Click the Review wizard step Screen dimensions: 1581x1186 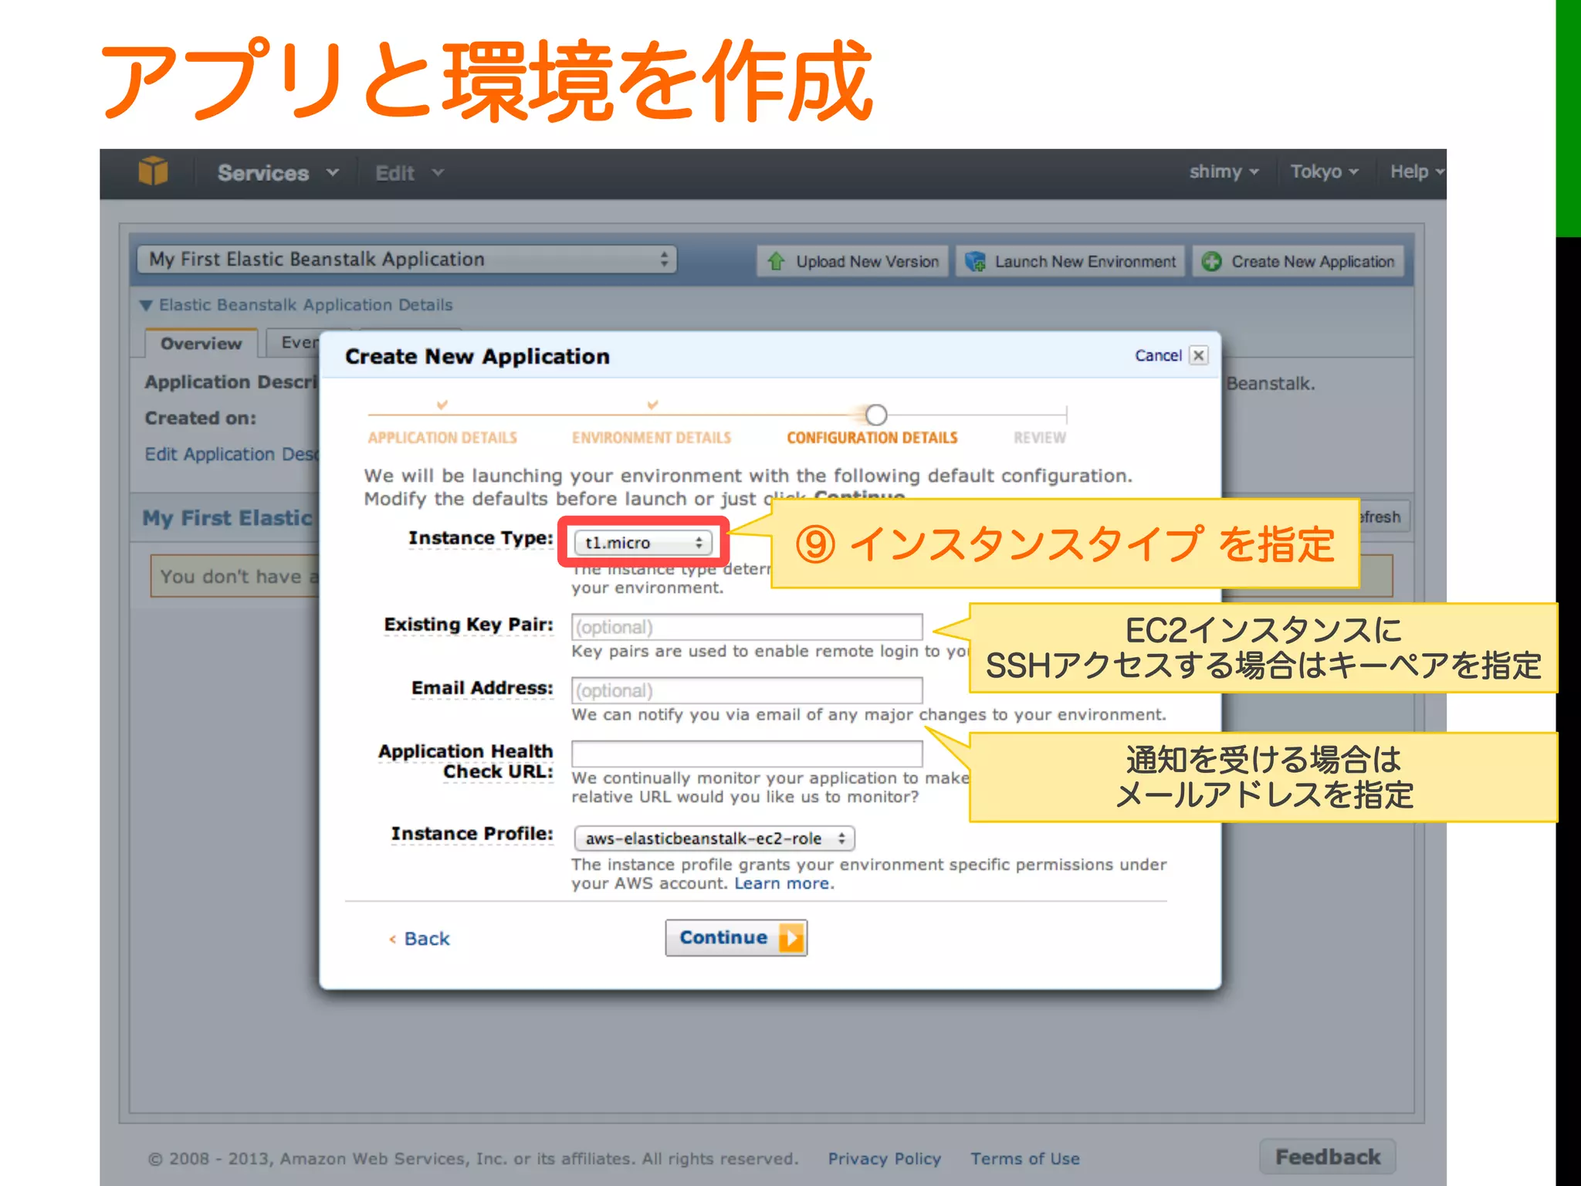click(x=1040, y=438)
